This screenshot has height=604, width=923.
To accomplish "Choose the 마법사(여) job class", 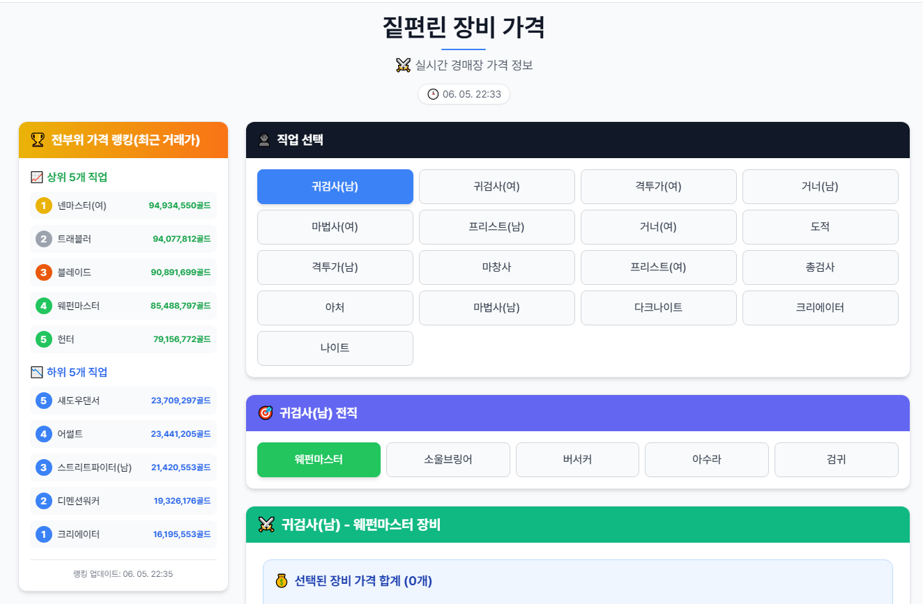I will pyautogui.click(x=335, y=227).
